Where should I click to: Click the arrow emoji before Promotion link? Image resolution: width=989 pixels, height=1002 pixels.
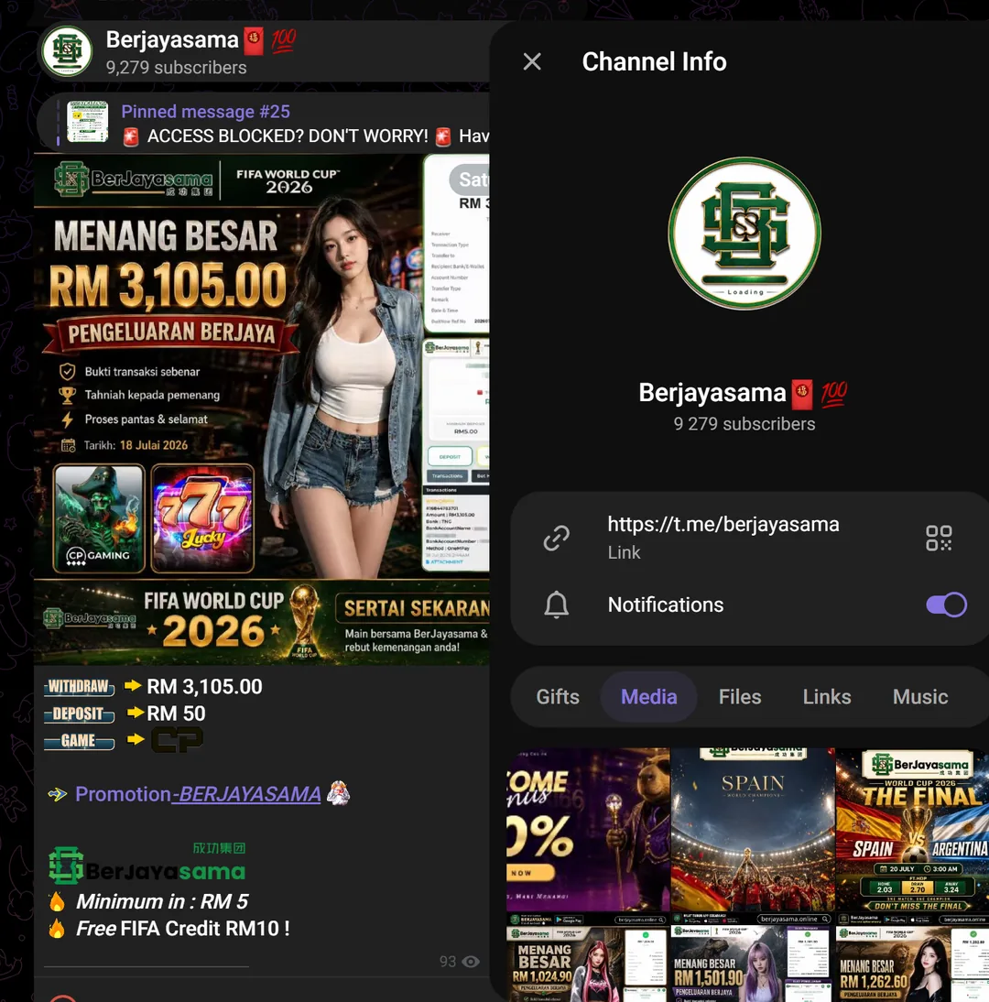pyautogui.click(x=58, y=794)
